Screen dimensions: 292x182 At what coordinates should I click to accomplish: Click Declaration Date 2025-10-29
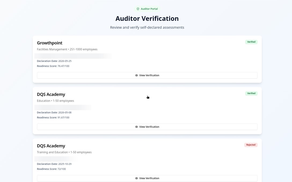pyautogui.click(x=54, y=164)
